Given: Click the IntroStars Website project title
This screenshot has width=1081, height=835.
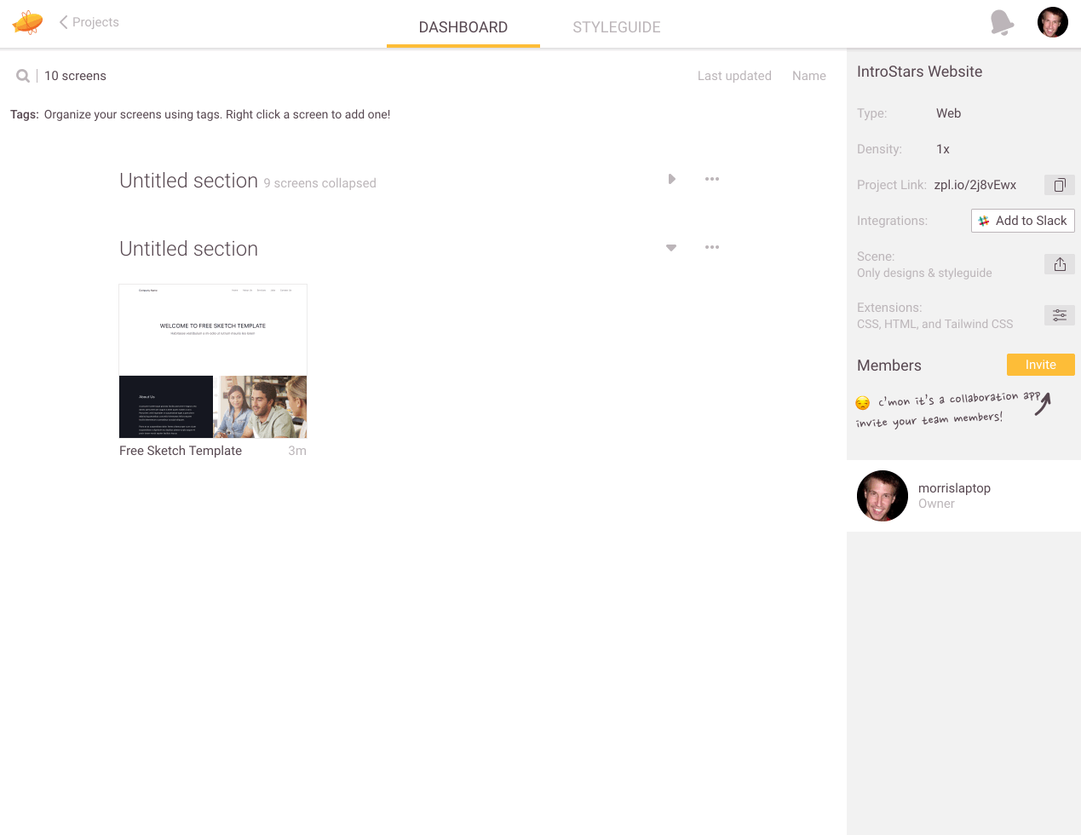Looking at the screenshot, I should pos(919,72).
